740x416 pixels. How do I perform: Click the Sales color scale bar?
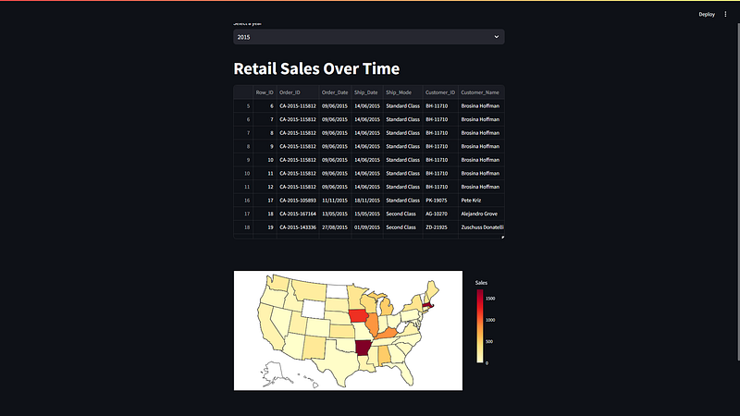point(479,326)
